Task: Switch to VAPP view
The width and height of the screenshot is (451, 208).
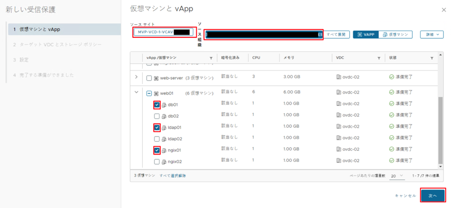Action: pyautogui.click(x=366, y=35)
